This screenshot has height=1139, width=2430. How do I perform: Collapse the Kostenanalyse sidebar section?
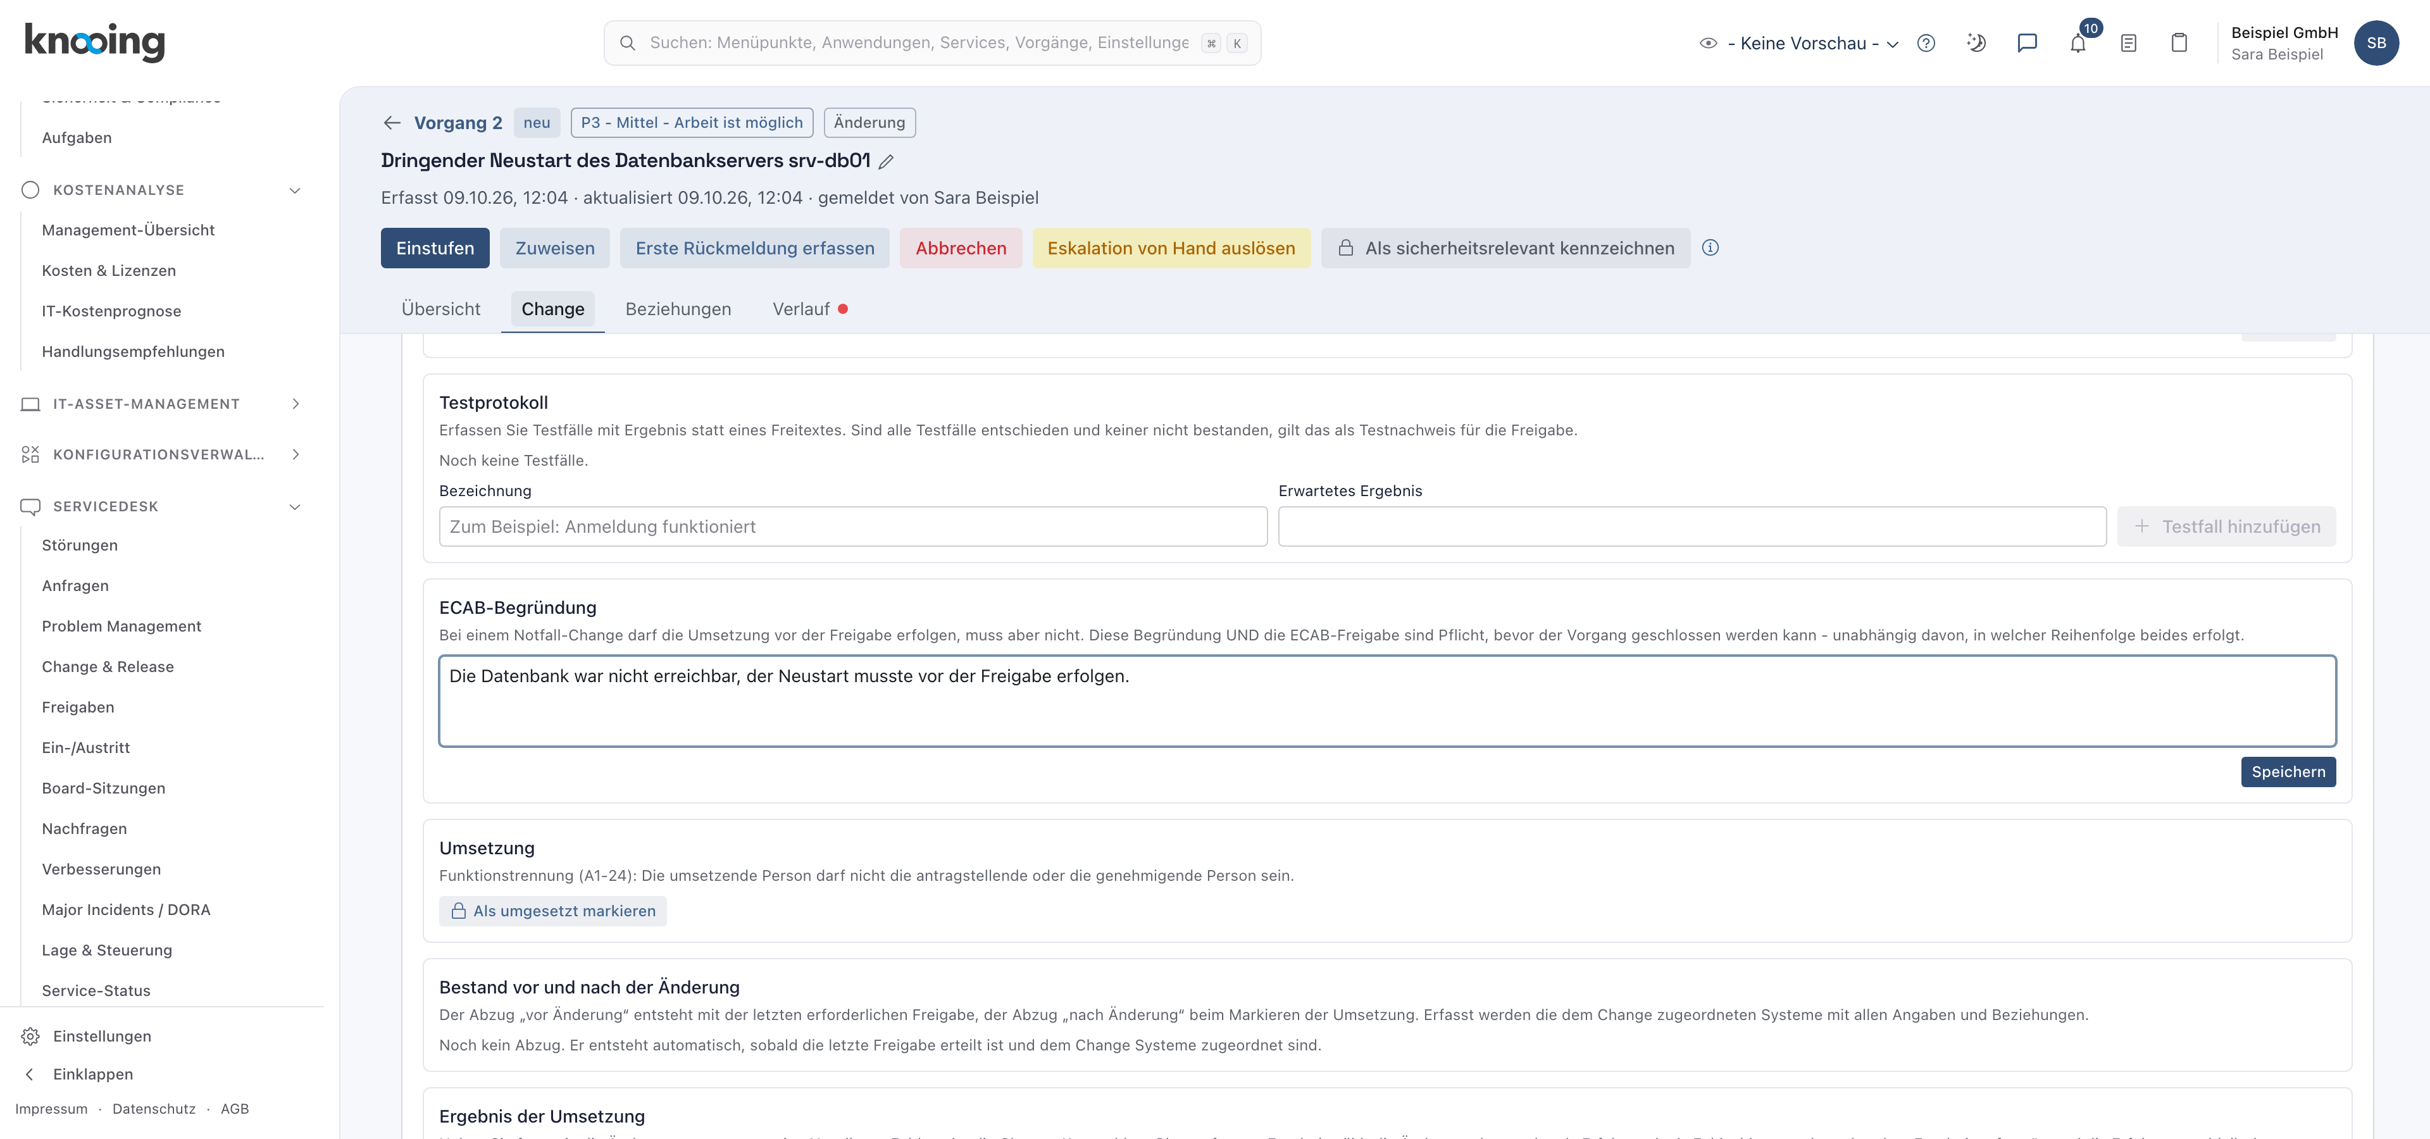294,190
